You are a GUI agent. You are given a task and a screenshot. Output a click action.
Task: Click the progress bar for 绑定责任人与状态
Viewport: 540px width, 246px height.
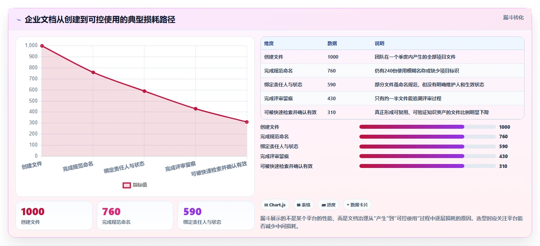tap(427, 147)
